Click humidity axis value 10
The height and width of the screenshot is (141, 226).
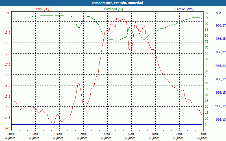click(x=207, y=118)
